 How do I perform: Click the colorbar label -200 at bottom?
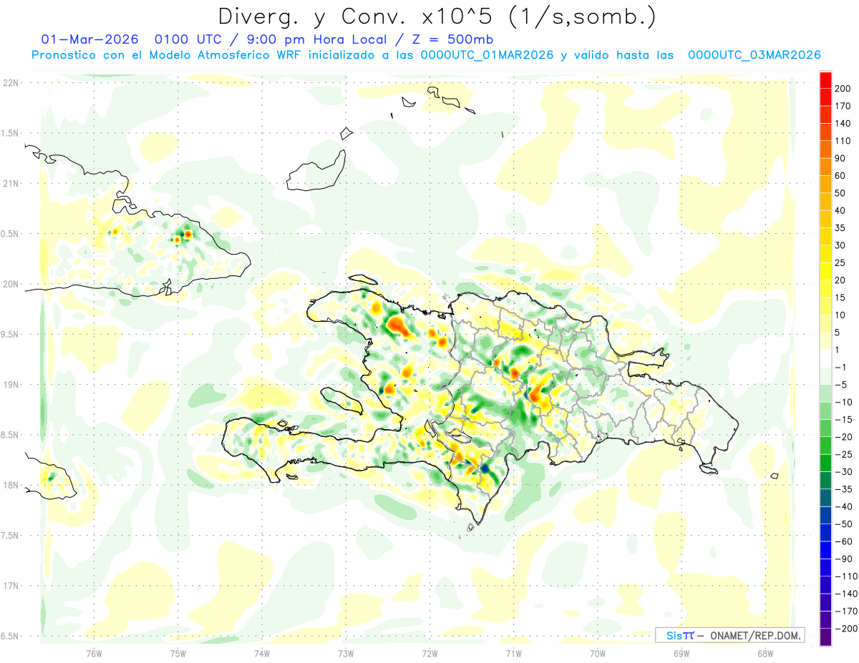(846, 629)
